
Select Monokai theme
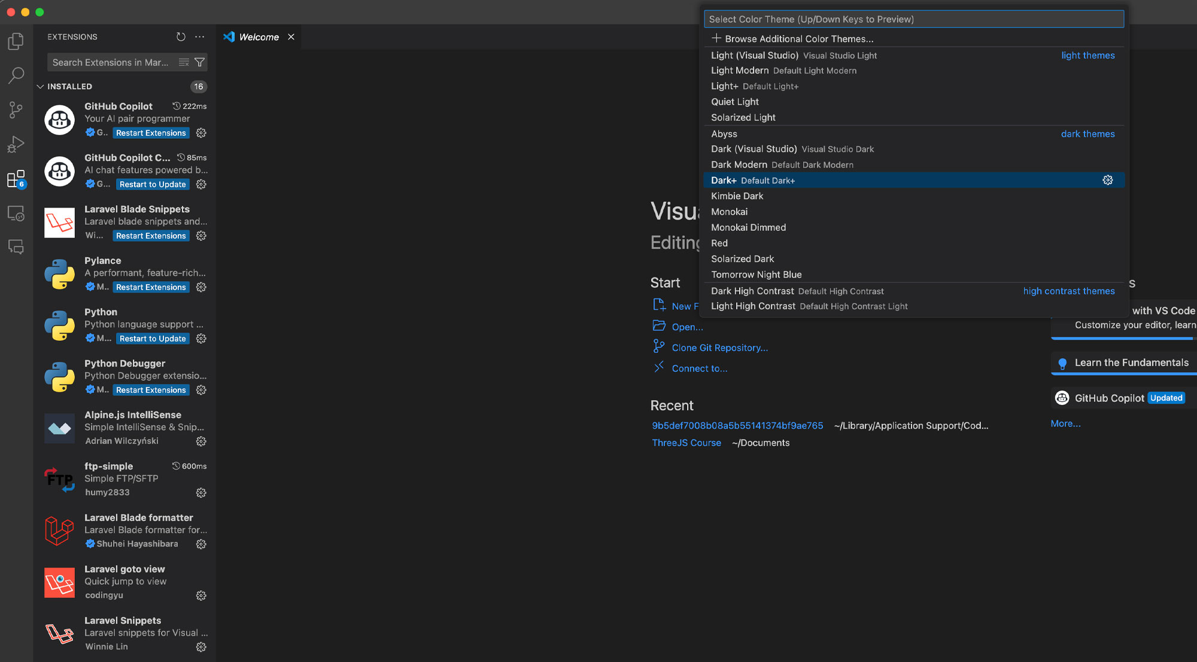coord(914,212)
